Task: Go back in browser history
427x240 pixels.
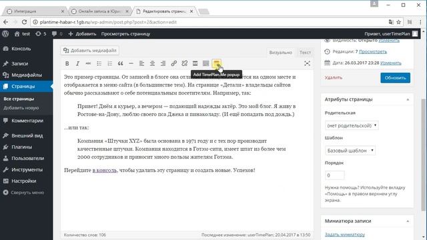Action: tap(6, 22)
